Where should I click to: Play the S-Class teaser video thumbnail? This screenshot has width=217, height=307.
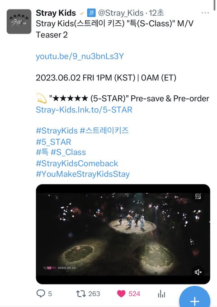pos(123,234)
